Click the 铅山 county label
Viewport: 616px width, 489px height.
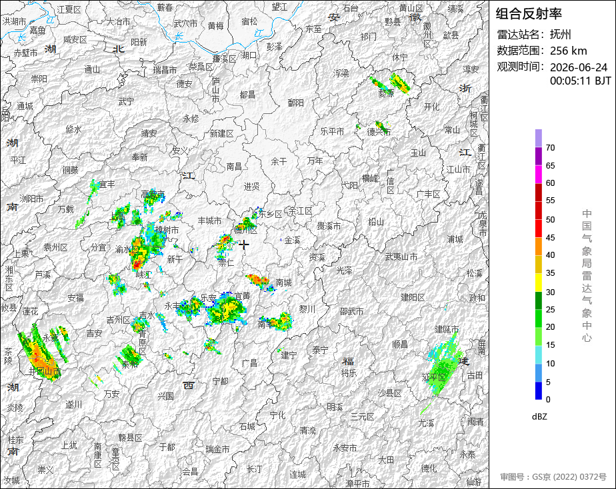(376, 222)
